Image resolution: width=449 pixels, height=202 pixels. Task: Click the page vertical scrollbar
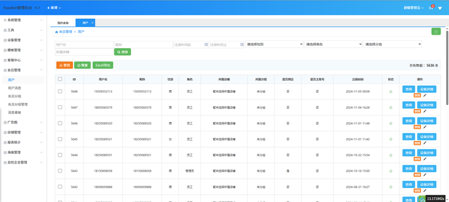447,68
